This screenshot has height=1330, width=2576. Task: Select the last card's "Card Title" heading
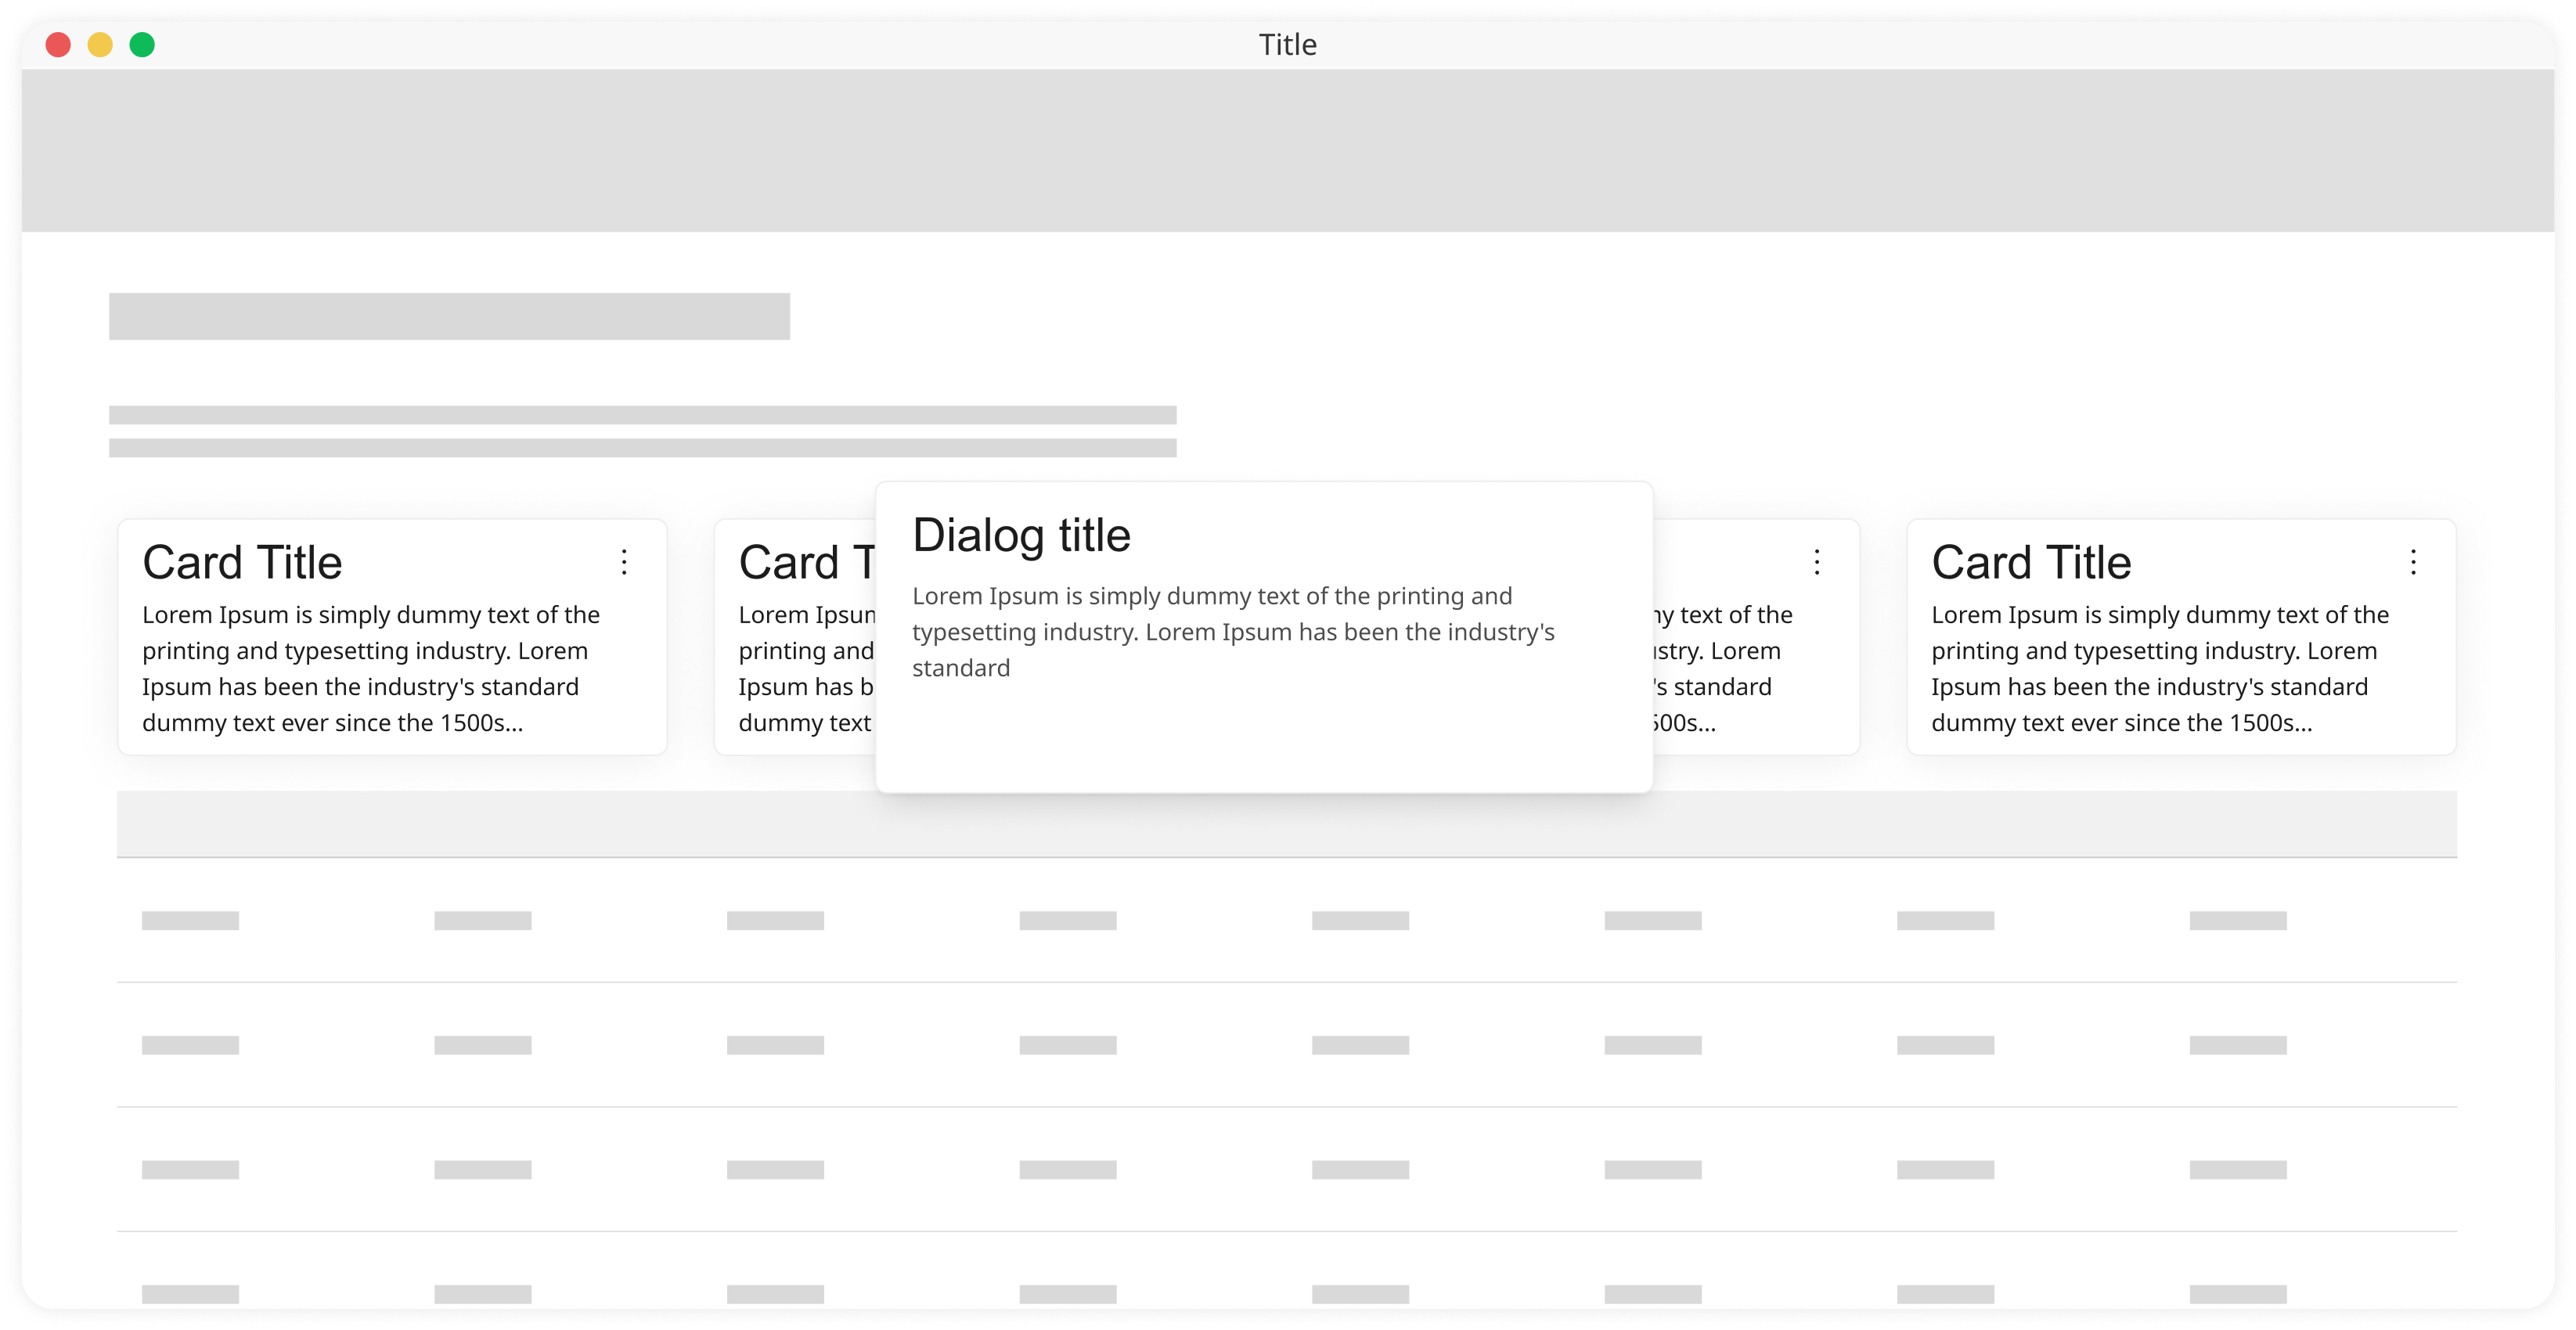tap(2030, 563)
